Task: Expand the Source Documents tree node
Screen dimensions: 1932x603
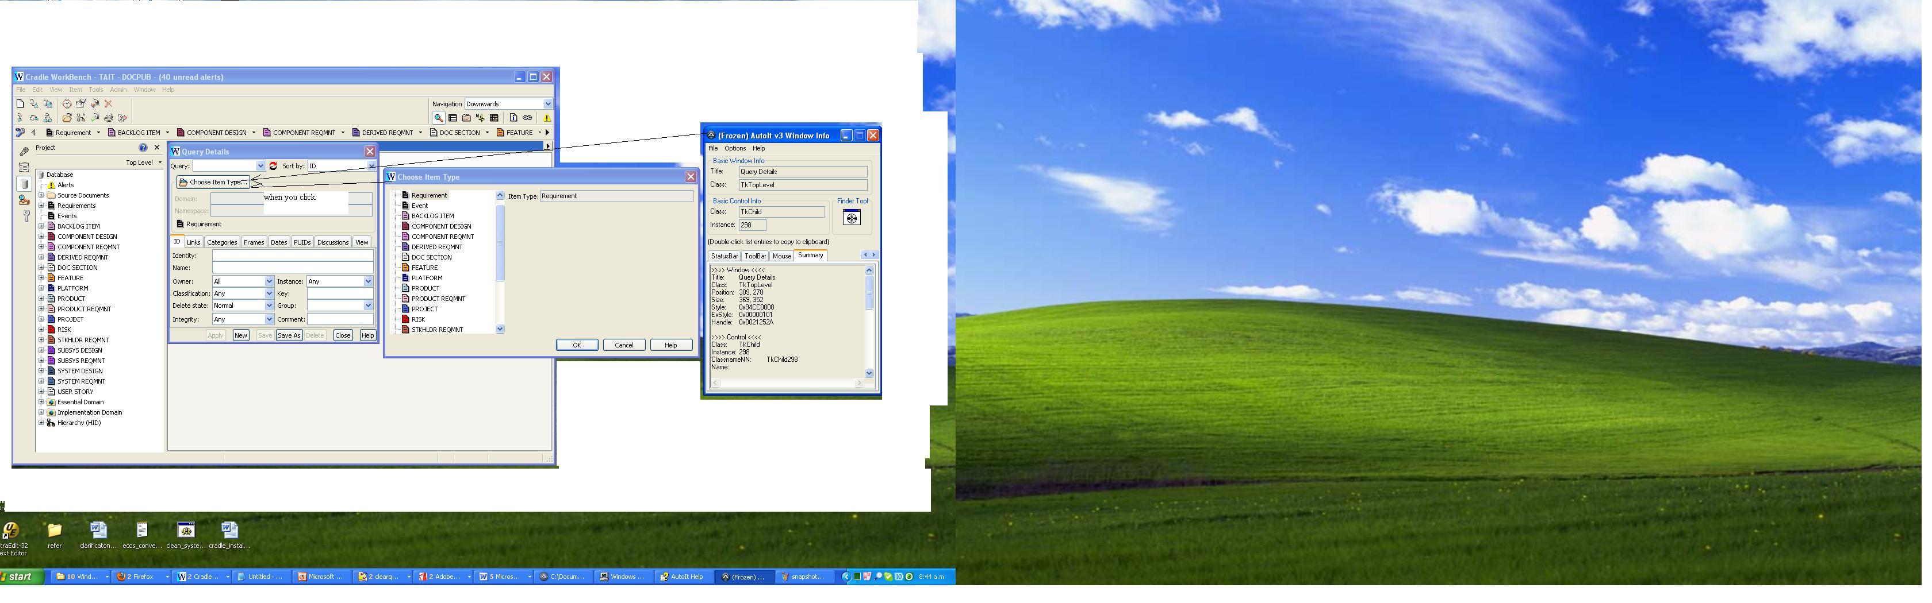Action: pos(42,195)
